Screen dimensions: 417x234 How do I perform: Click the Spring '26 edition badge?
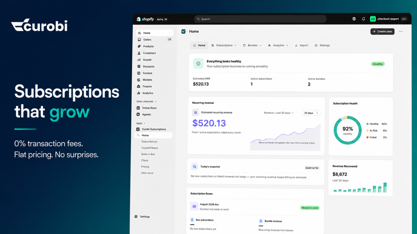162,19
